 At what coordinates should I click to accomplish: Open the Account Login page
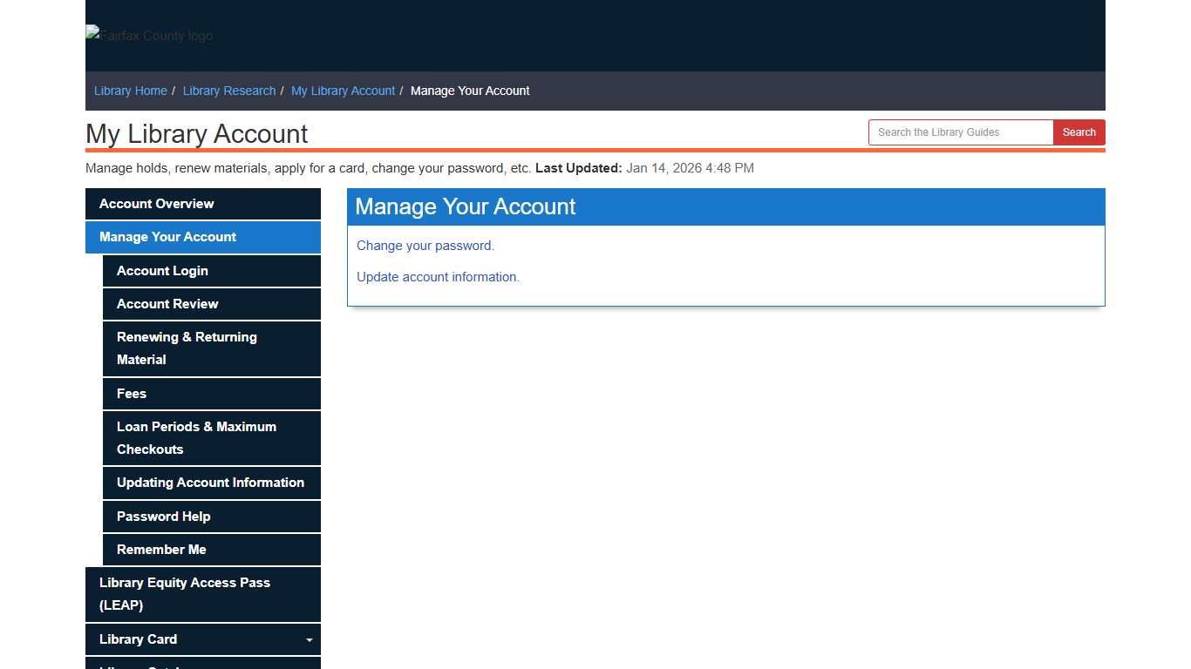tap(162, 270)
